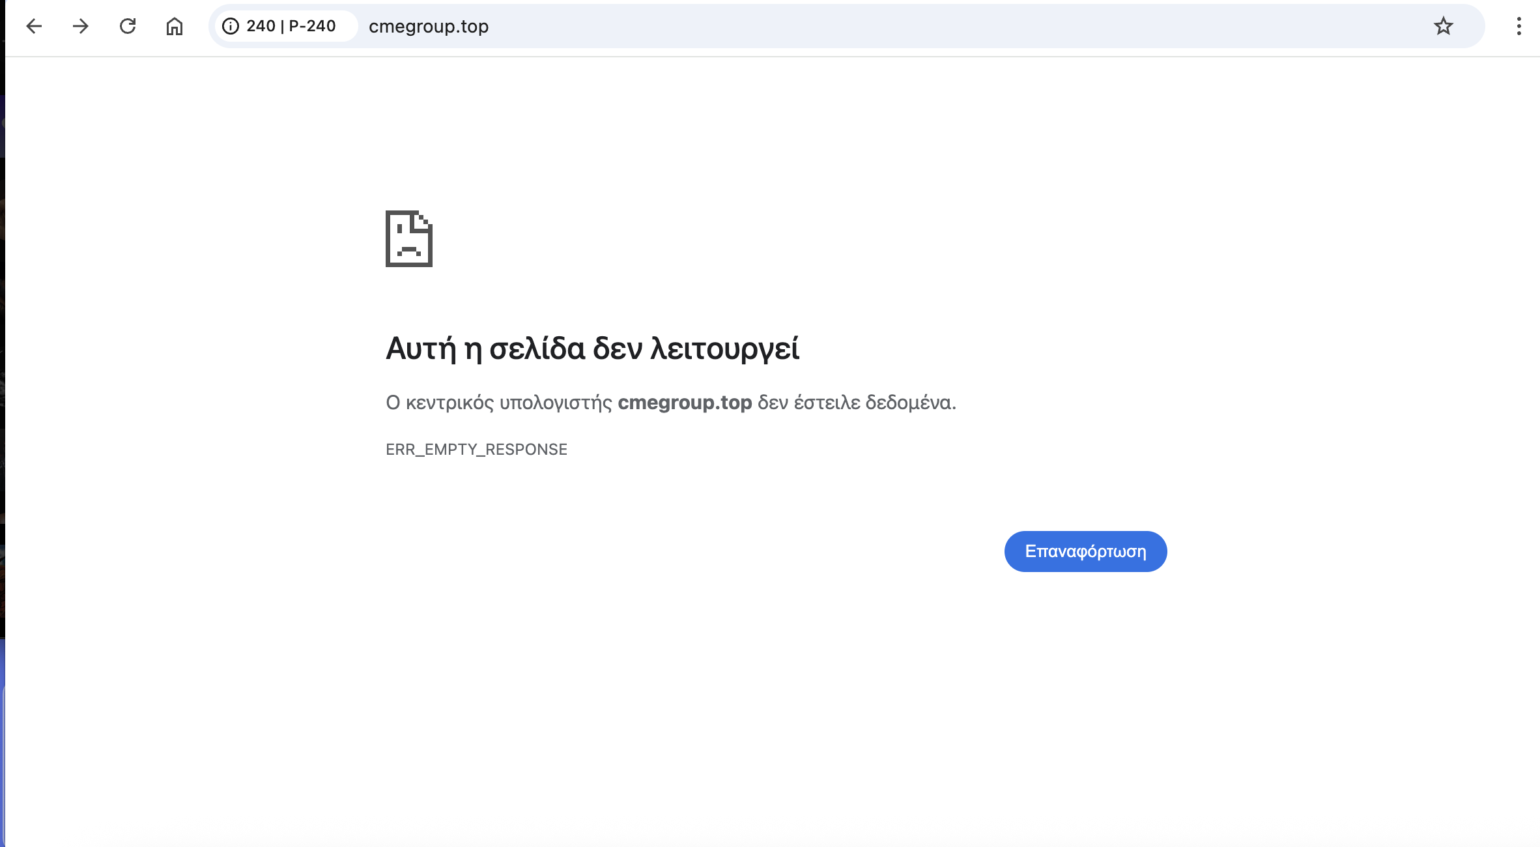Click the words 'Ο κεντρικός υπολογιστής'

pyautogui.click(x=498, y=403)
